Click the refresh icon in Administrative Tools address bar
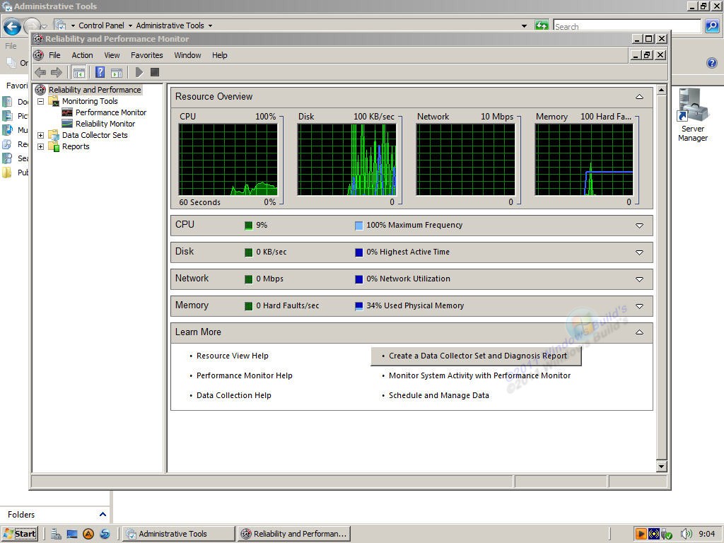Viewport: 724px width, 543px height. tap(542, 25)
